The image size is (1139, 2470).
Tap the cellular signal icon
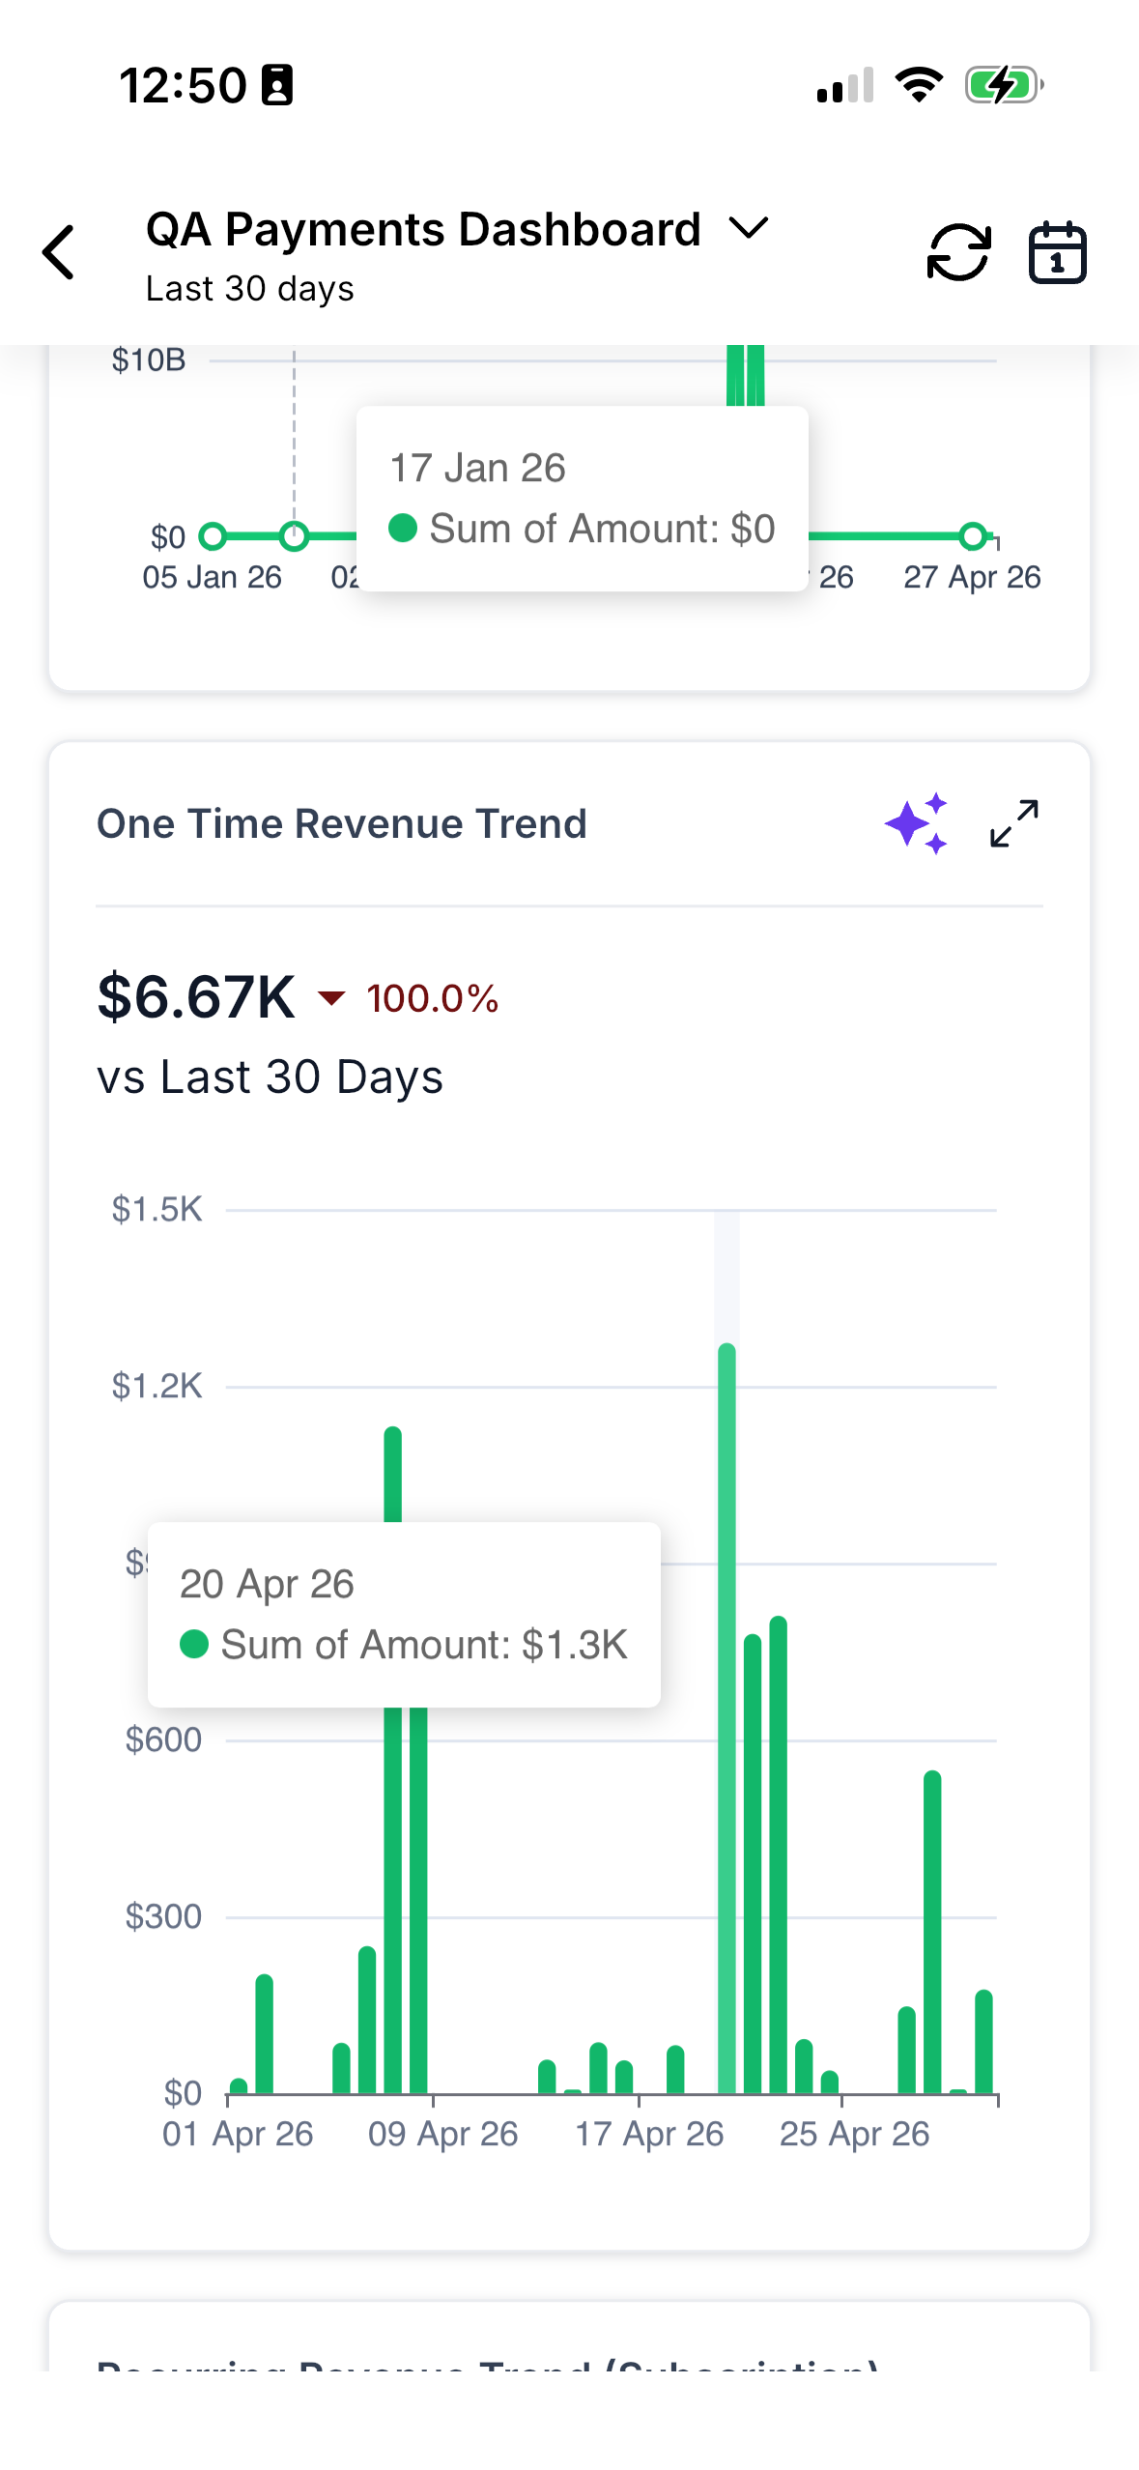[845, 85]
